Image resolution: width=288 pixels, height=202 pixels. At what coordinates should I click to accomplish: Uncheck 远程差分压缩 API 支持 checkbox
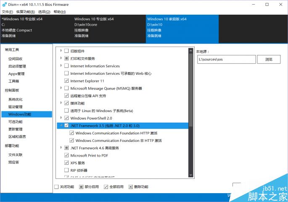point(66,95)
